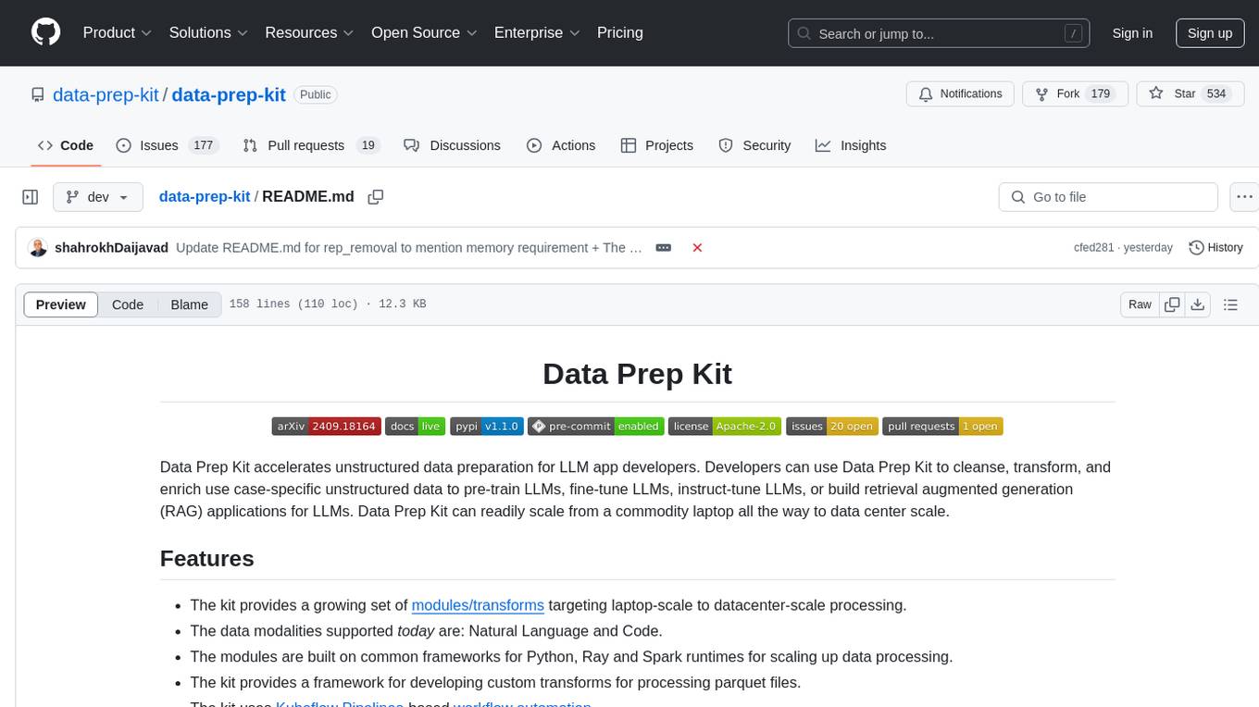This screenshot has height=707, width=1259.
Task: Open the pypi v1.1.0 badge
Action: pyautogui.click(x=487, y=426)
